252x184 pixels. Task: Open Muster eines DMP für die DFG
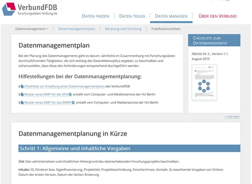(x=46, y=95)
